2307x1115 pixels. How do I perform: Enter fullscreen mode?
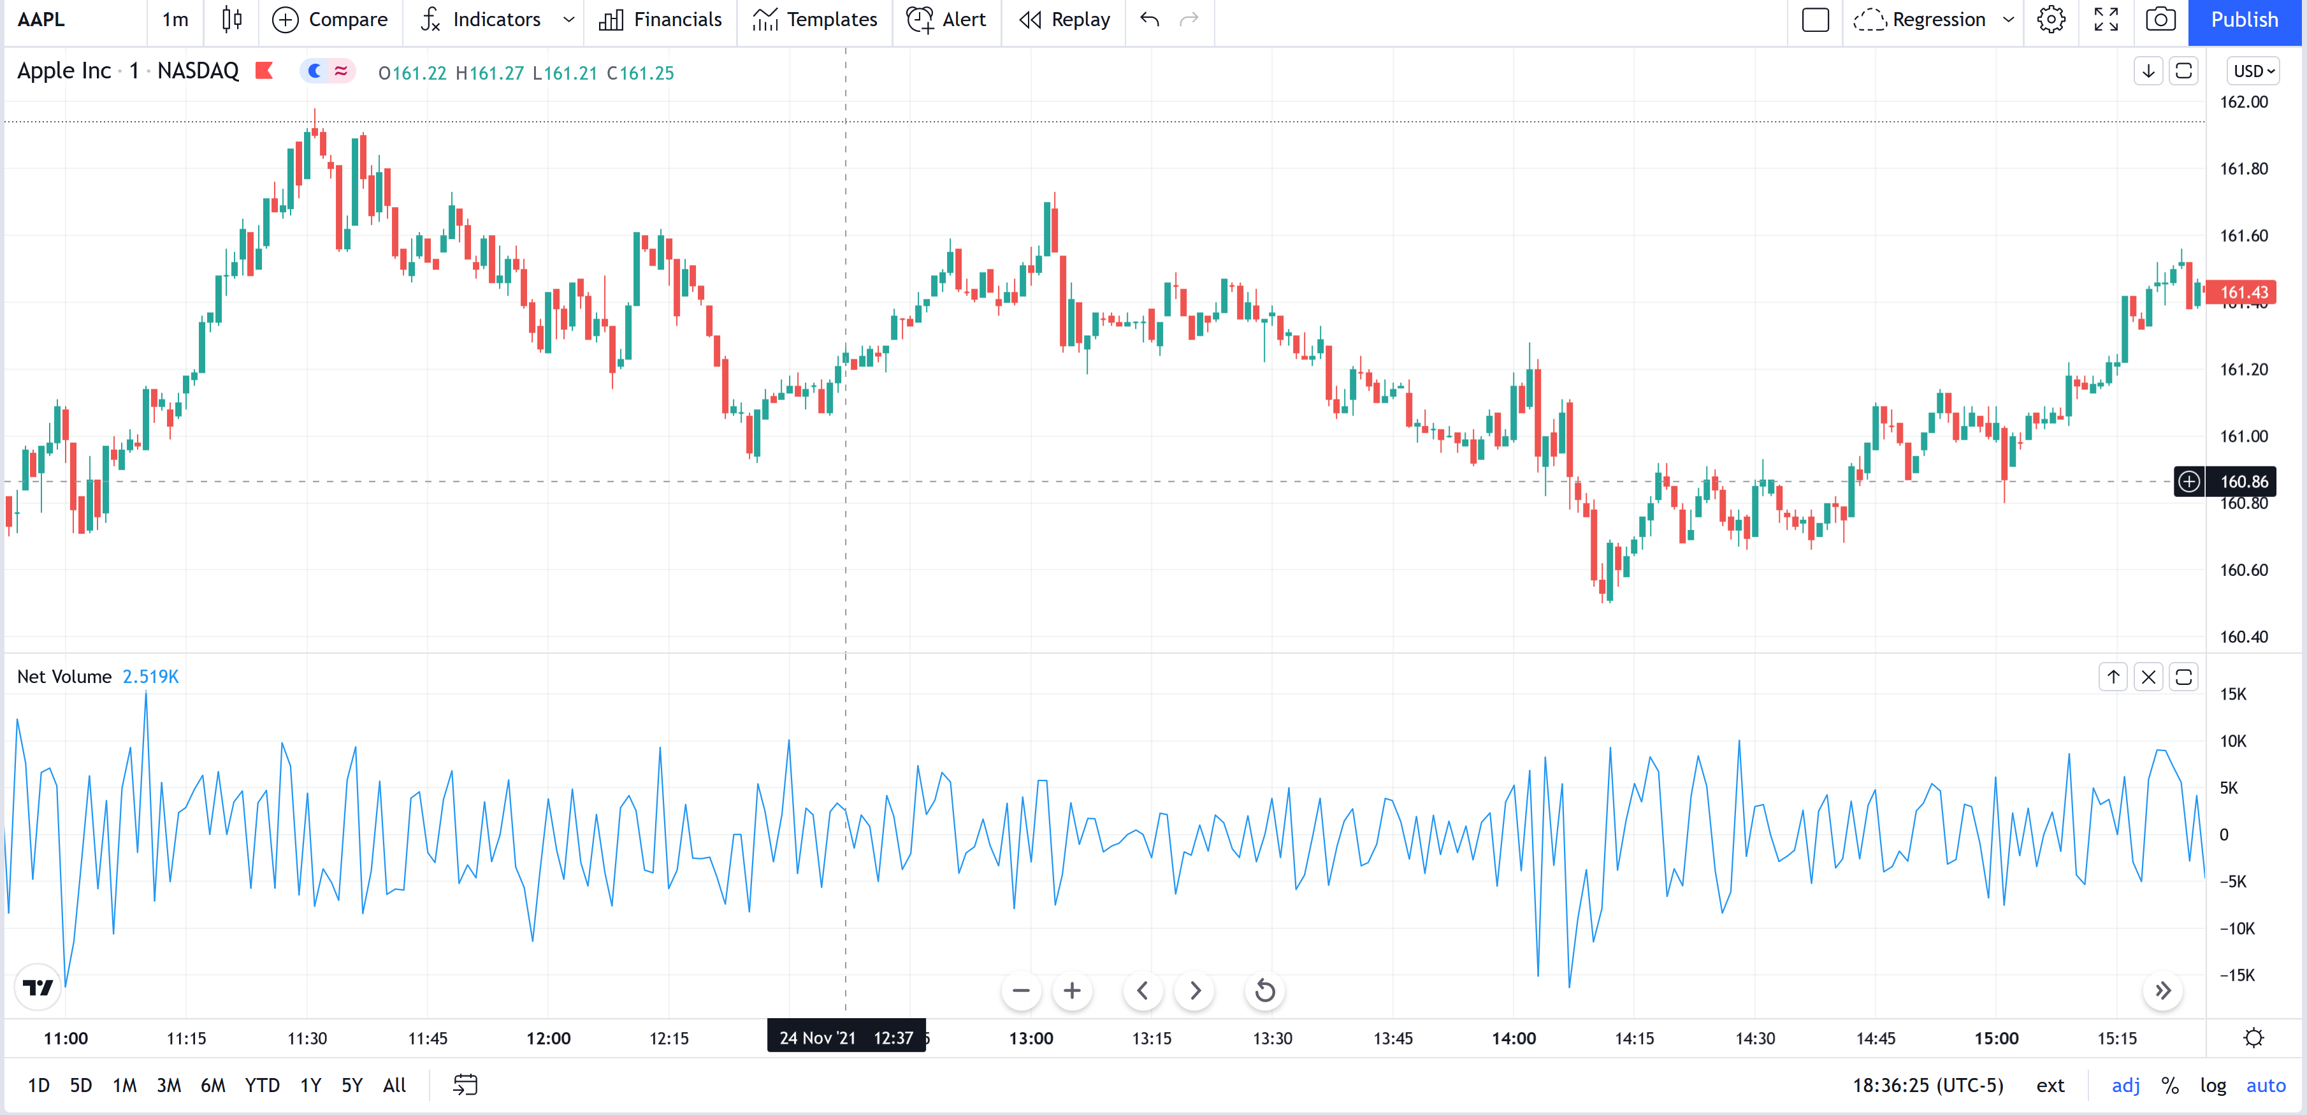[2106, 20]
